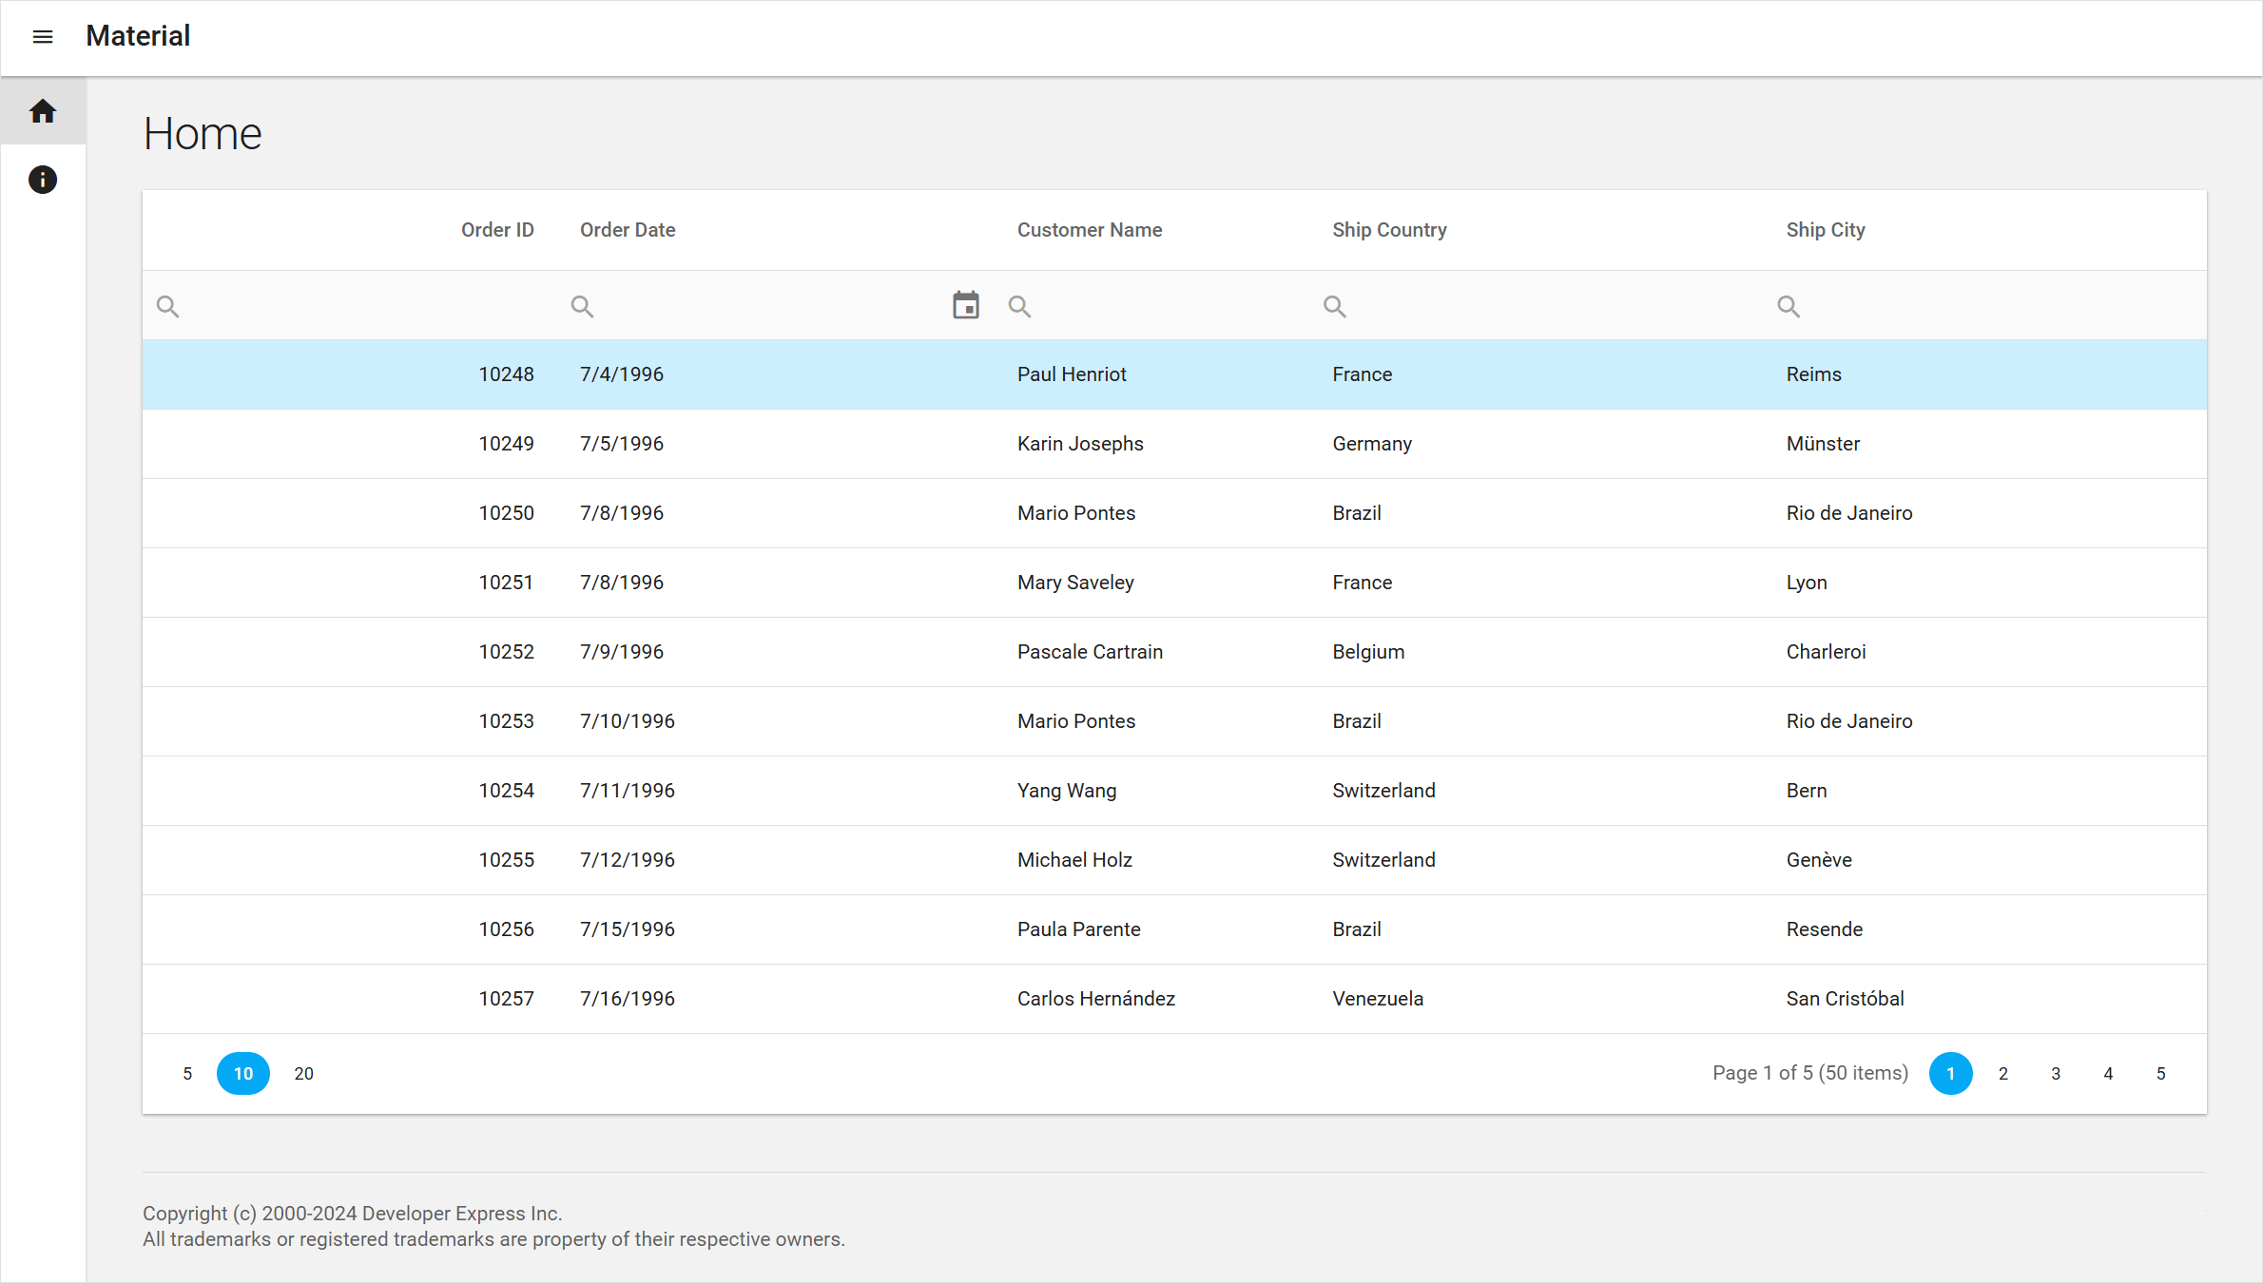Set page size to 20
The width and height of the screenshot is (2263, 1283).
pos(303,1073)
